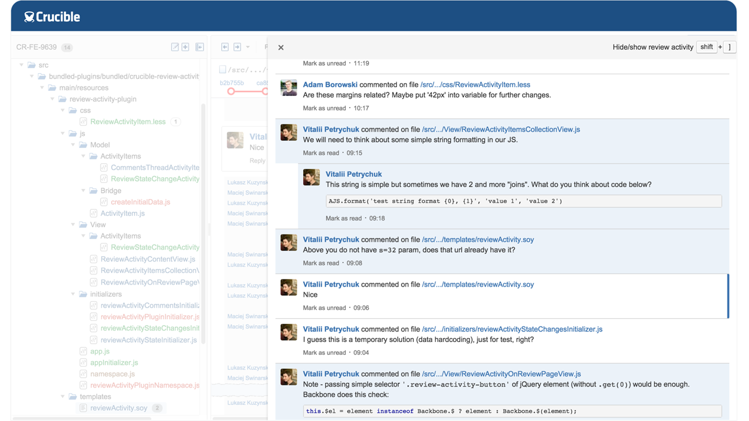Click the ] key shortcut badge
This screenshot has height=421, width=749.
[x=730, y=47]
